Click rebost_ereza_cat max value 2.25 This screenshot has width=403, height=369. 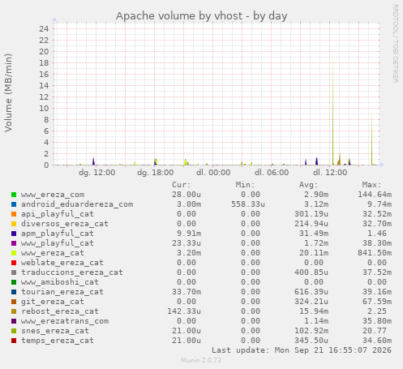point(377,311)
